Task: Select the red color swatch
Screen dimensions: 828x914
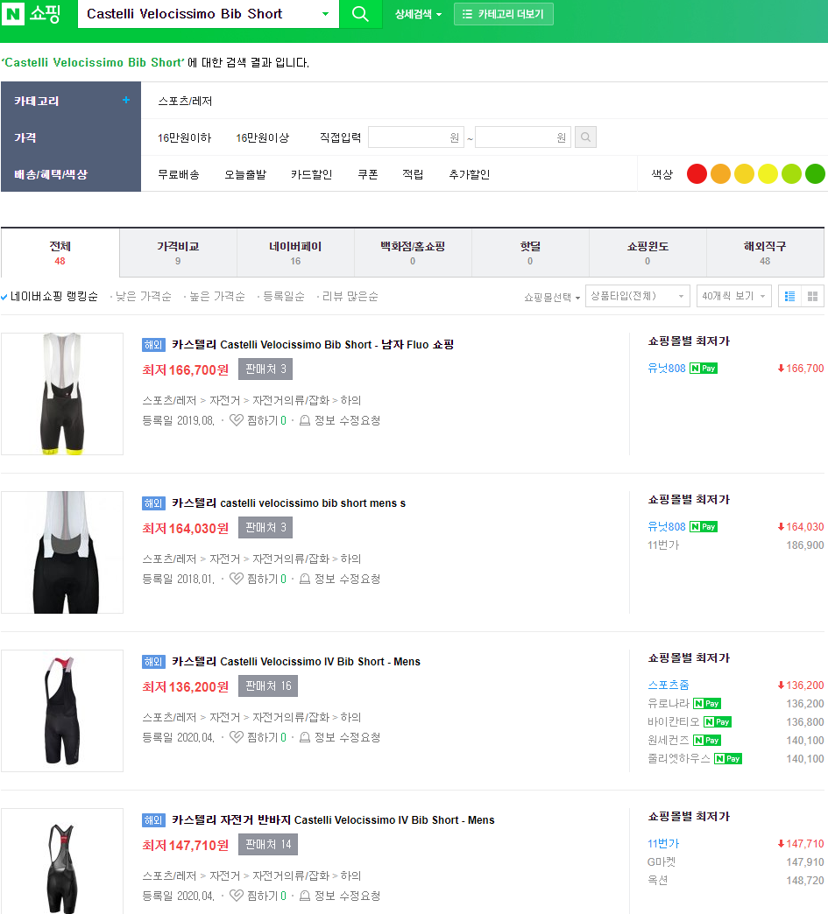Action: click(x=697, y=173)
